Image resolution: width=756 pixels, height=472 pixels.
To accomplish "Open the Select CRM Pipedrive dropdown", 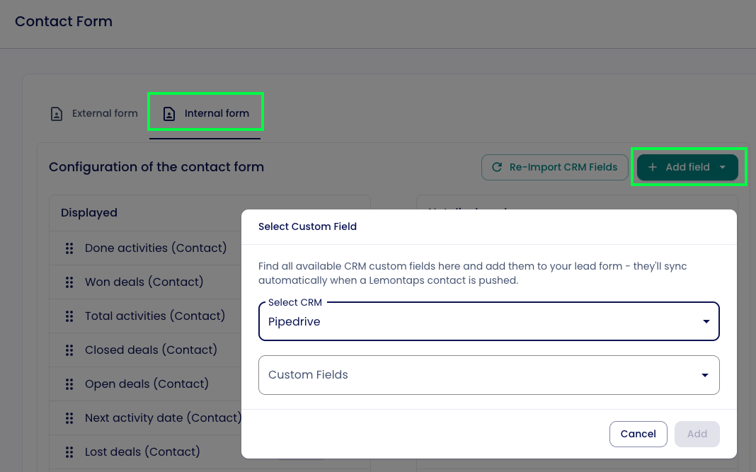I will pos(489,322).
